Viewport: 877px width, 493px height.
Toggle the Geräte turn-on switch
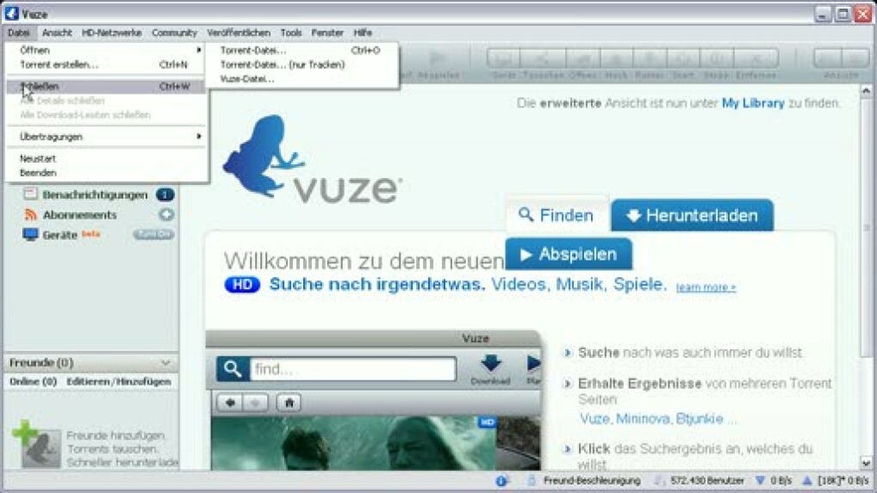tap(153, 235)
